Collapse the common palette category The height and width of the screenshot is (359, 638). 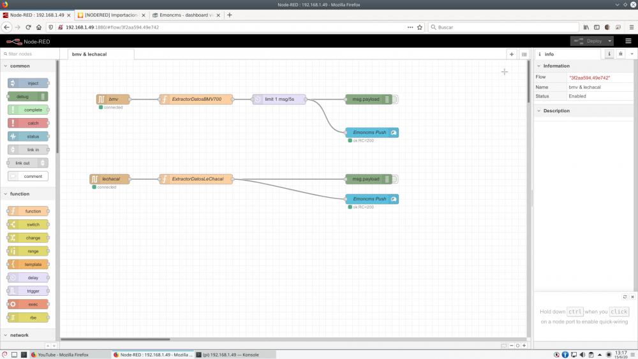click(x=27, y=66)
